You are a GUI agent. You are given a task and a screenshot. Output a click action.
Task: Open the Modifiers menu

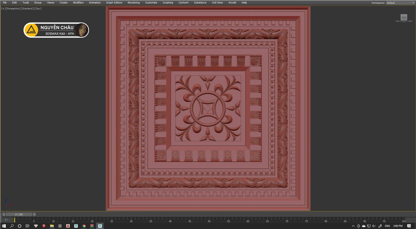tap(78, 3)
